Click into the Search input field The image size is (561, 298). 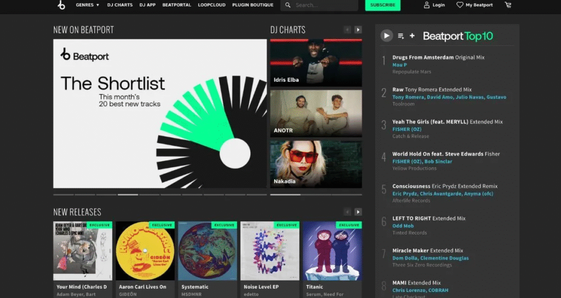coord(319,5)
